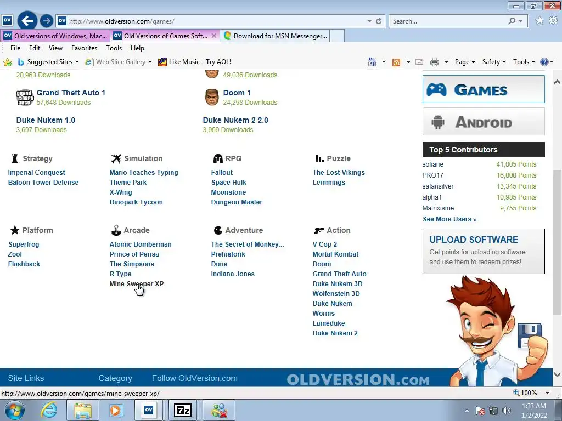Open the Safety menu dropdown
Image resolution: width=562 pixels, height=421 pixels.
(x=494, y=62)
